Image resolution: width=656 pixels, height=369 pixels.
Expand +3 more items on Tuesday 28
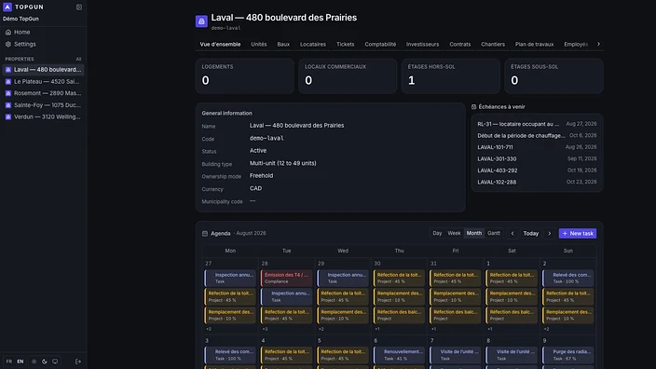(265, 329)
